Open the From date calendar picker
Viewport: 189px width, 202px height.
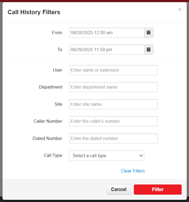click(x=149, y=33)
